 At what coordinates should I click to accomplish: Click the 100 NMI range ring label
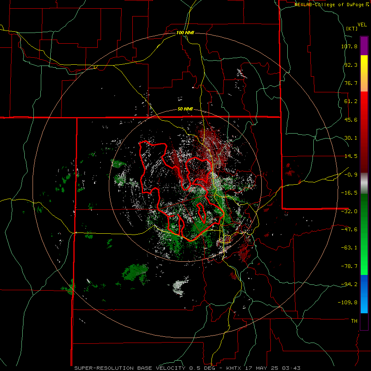(185, 33)
